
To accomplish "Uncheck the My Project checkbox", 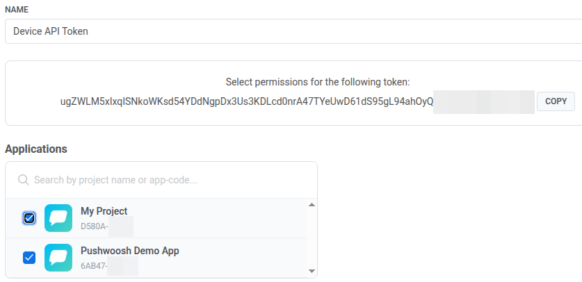I will coord(29,218).
